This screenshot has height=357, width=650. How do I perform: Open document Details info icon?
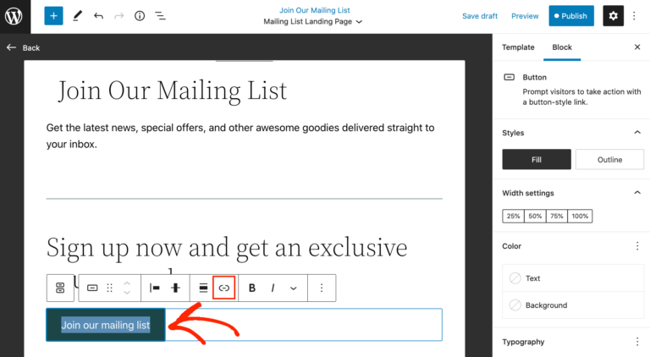pos(140,16)
